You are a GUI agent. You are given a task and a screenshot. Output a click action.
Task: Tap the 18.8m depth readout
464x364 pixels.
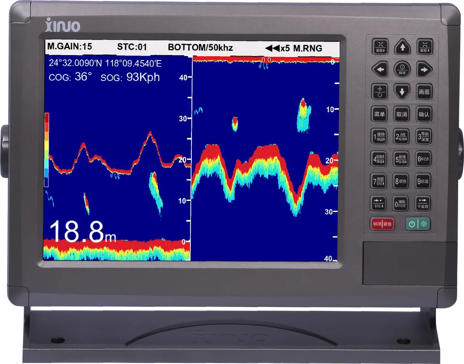click(x=83, y=232)
